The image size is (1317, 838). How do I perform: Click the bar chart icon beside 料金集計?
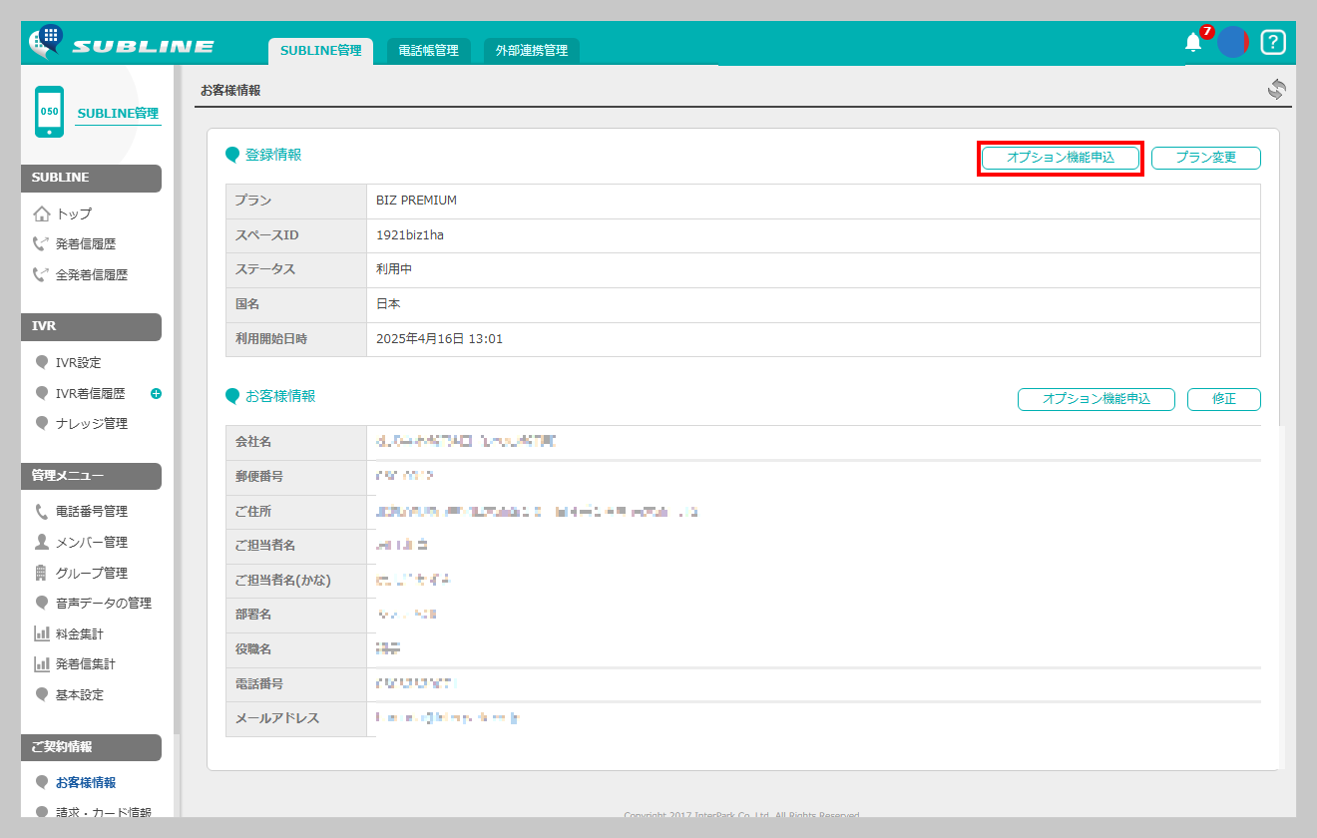(x=42, y=633)
